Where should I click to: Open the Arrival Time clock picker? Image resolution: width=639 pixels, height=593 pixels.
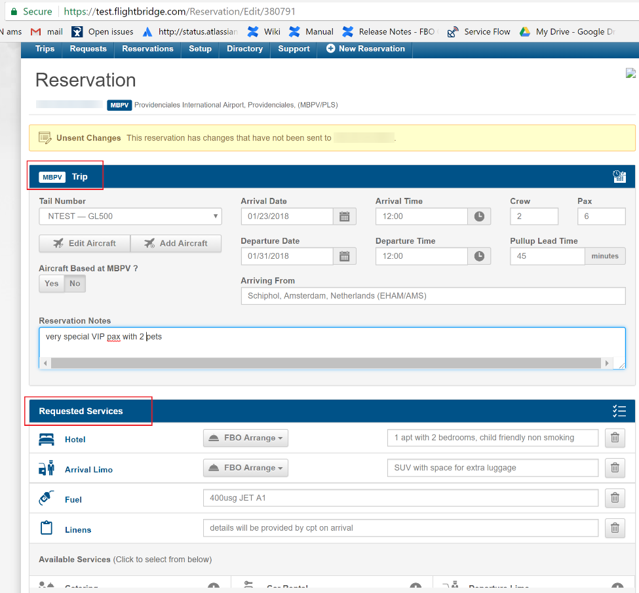point(478,216)
